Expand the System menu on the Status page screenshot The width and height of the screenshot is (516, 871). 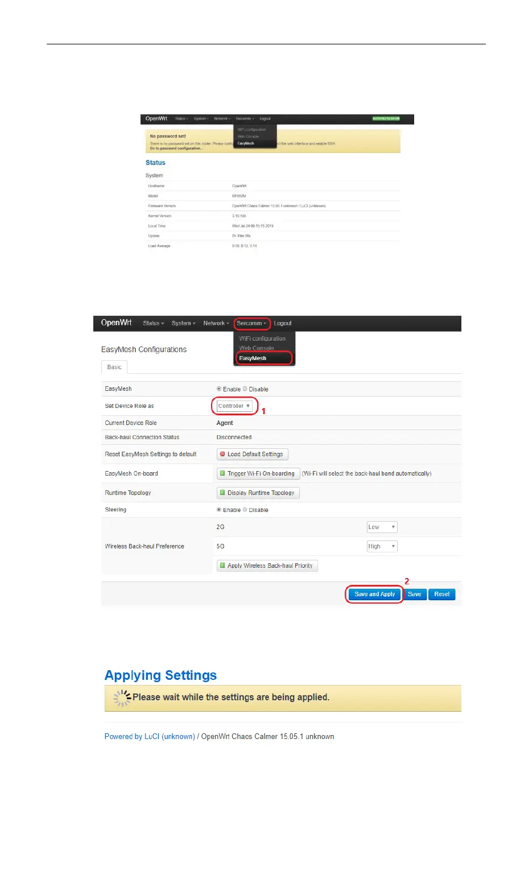[x=200, y=119]
